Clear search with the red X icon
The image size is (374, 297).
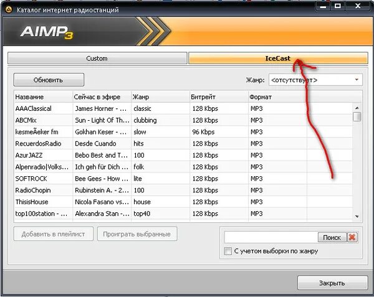click(352, 237)
